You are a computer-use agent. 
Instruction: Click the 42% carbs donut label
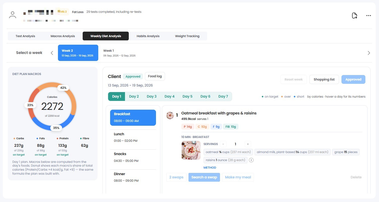[63, 88]
